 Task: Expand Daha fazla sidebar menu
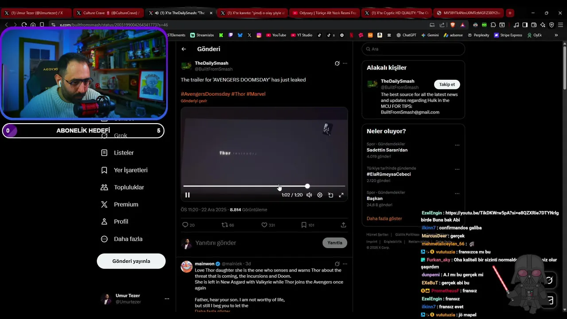pyautogui.click(x=122, y=239)
